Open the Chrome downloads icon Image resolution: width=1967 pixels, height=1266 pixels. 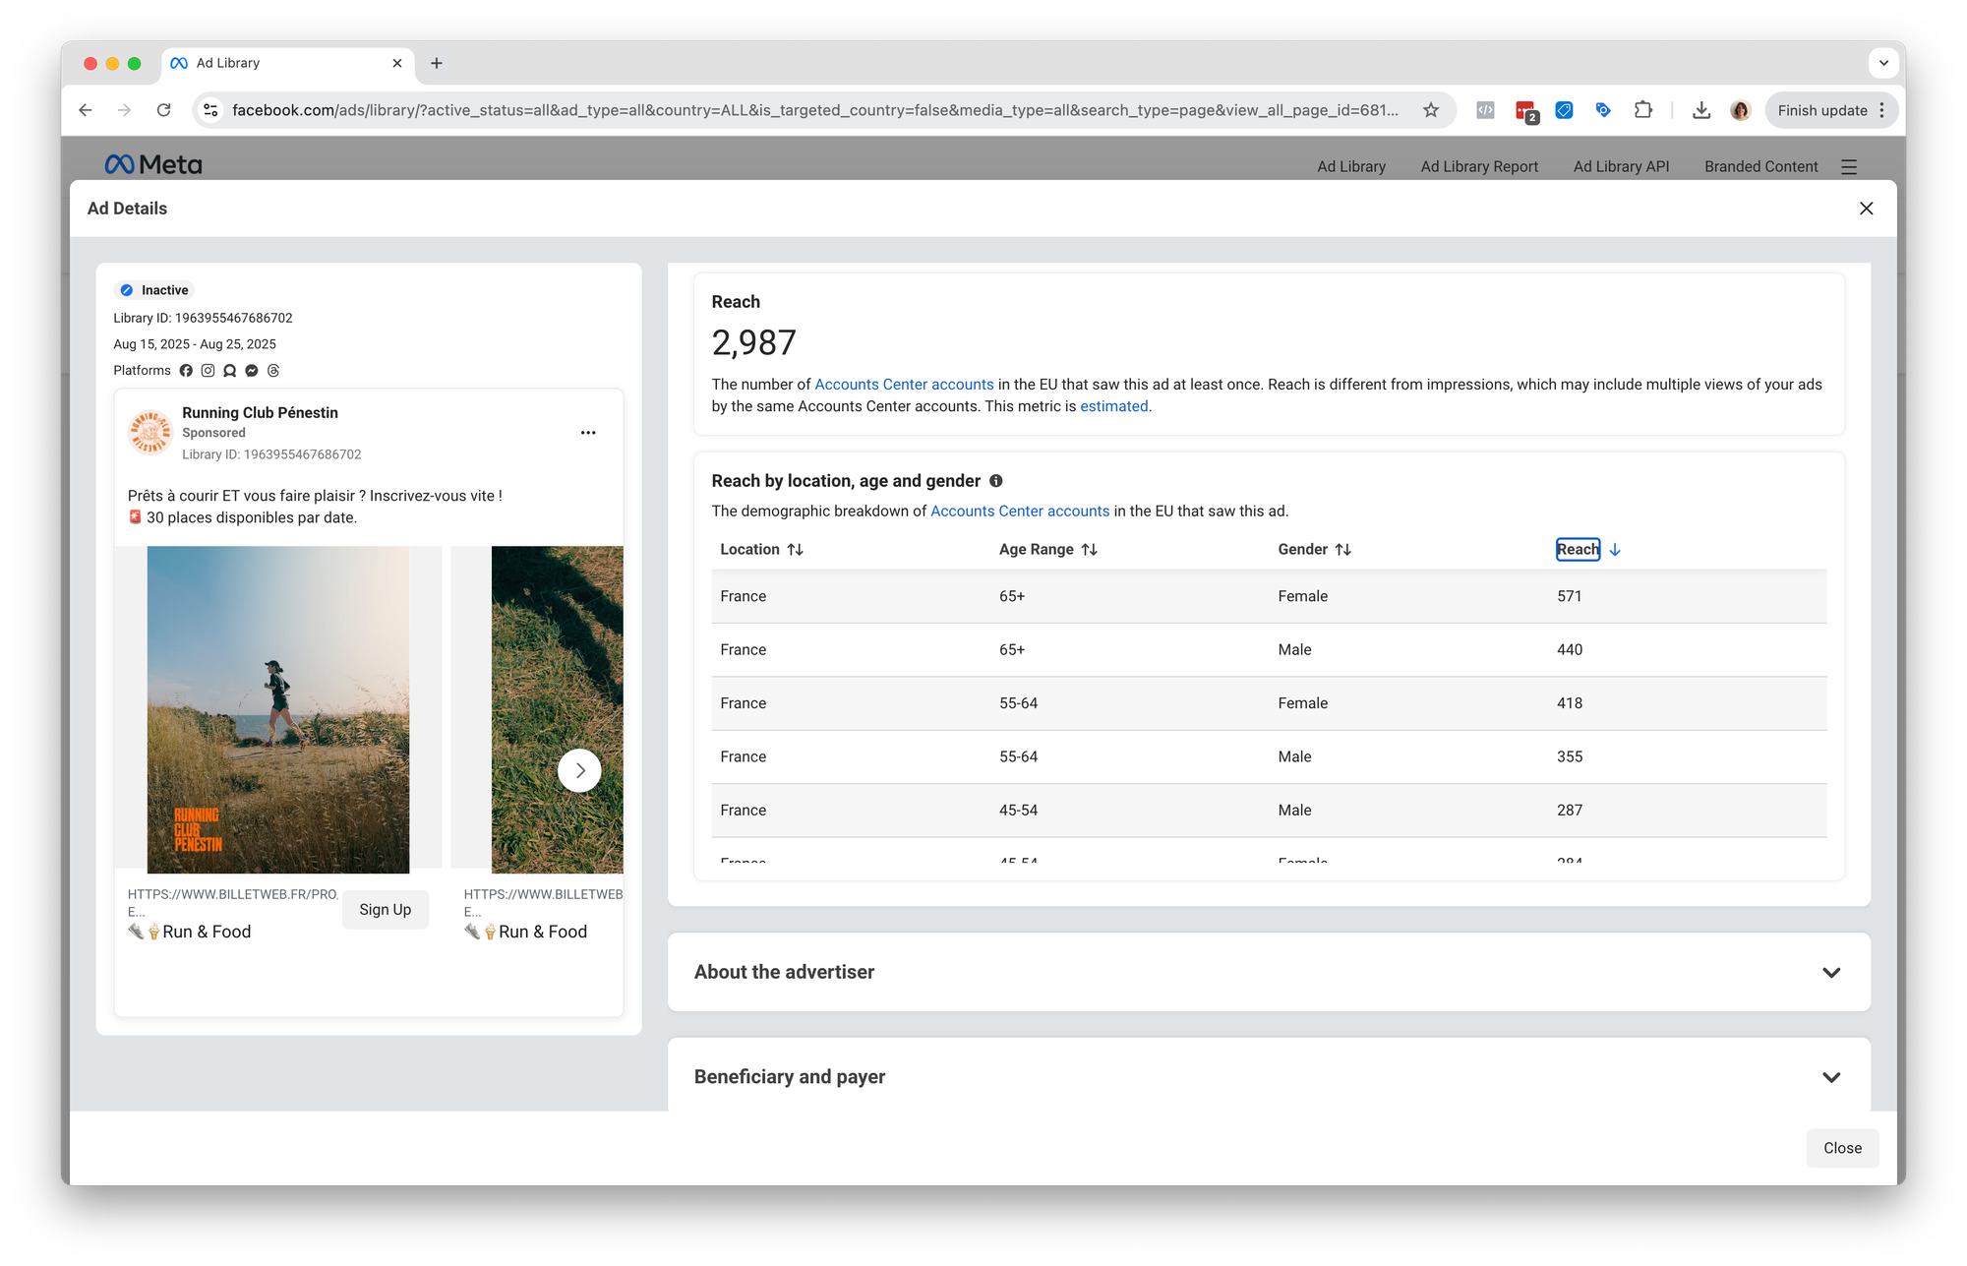point(1701,110)
